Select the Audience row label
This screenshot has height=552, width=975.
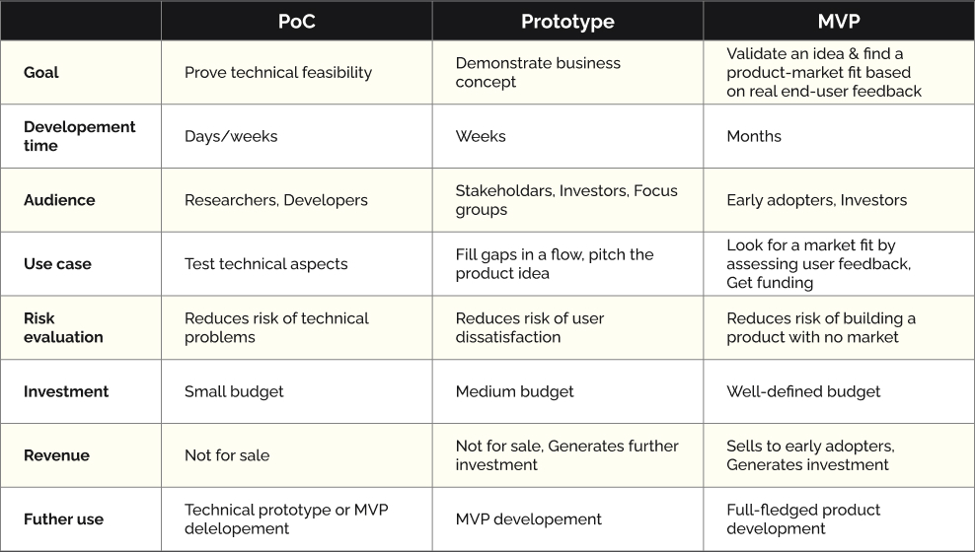[59, 200]
